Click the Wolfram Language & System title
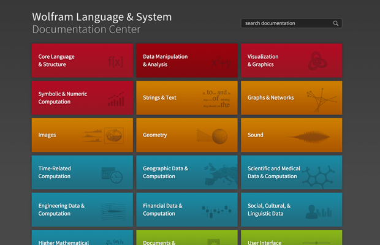 pyautogui.click(x=102, y=17)
